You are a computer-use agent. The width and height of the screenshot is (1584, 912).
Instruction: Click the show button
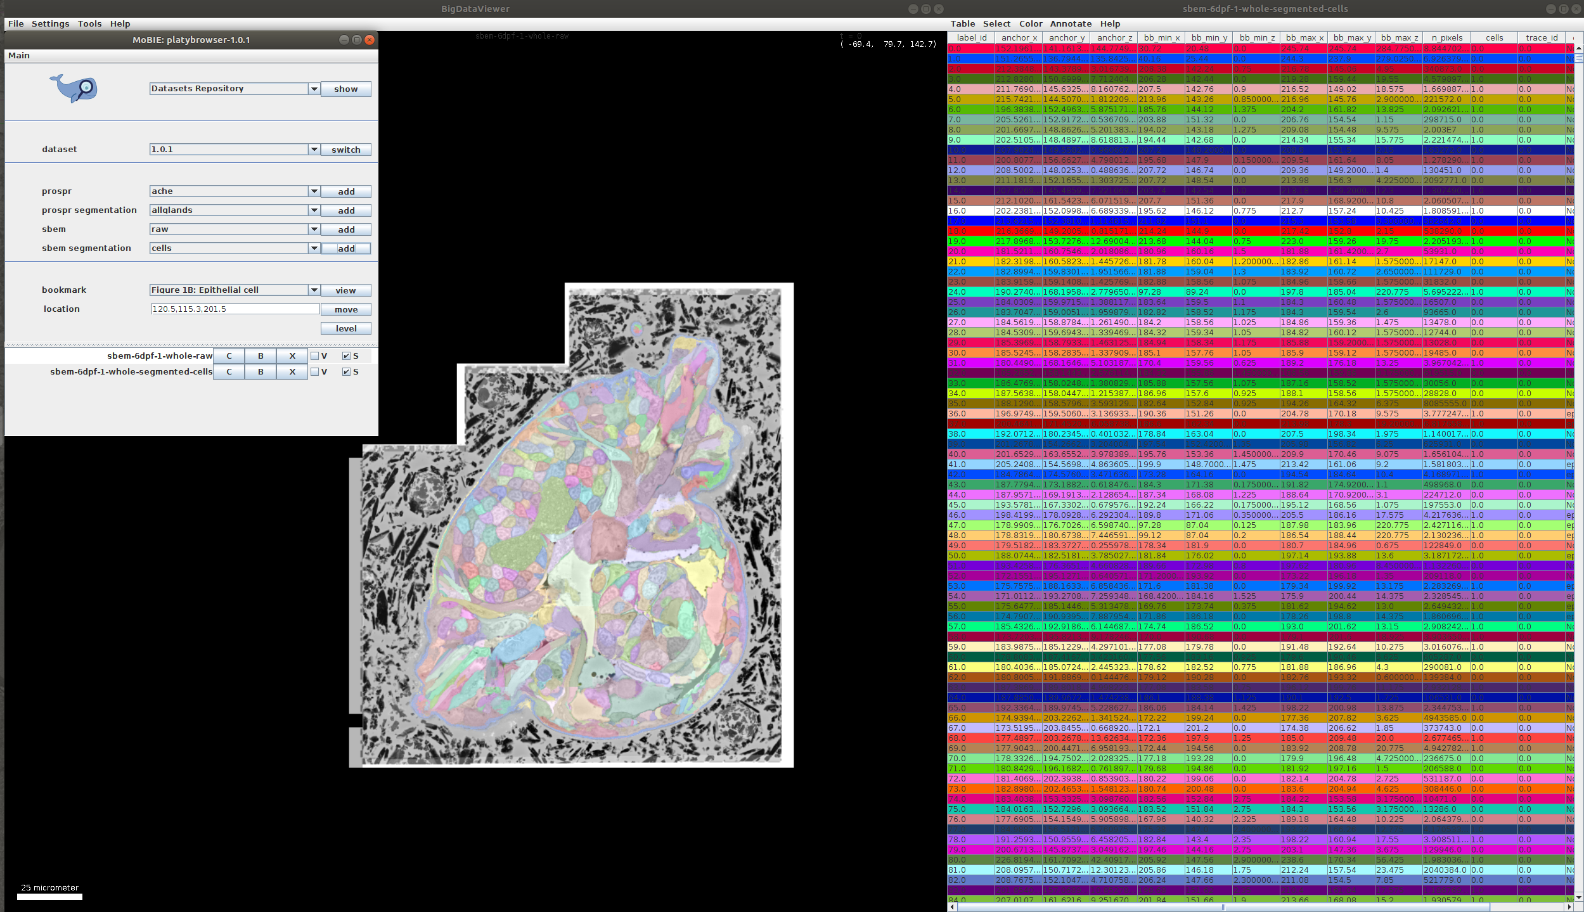pyautogui.click(x=346, y=89)
